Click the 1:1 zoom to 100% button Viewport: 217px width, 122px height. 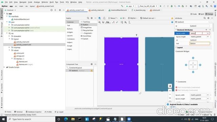[x=170, y=98]
